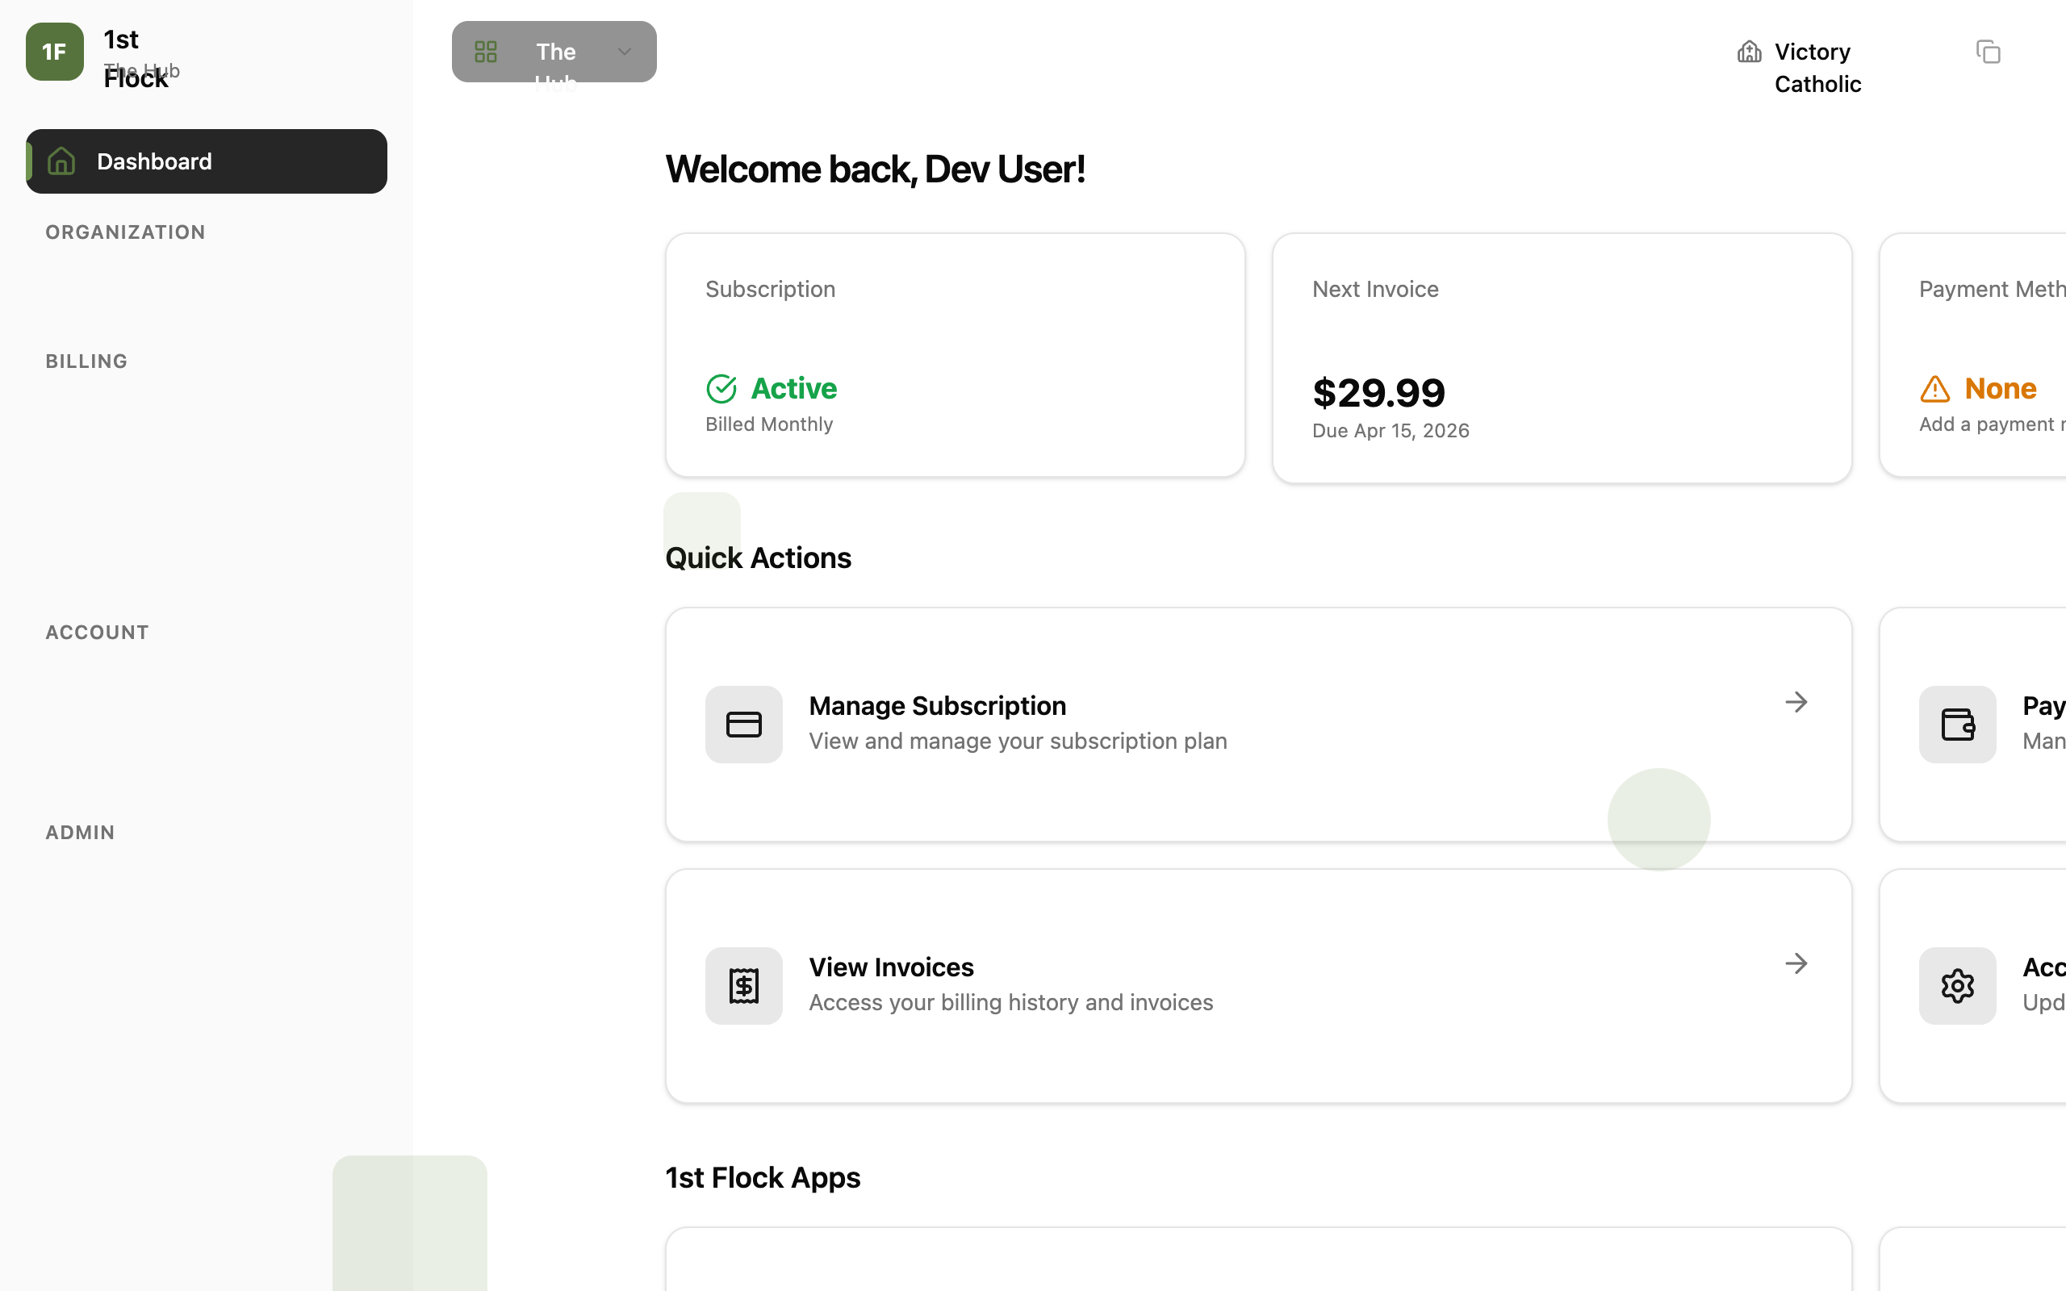Screen dimensions: 2066x1291
Task: Open Manage Subscription quick action
Action: click(x=1258, y=725)
